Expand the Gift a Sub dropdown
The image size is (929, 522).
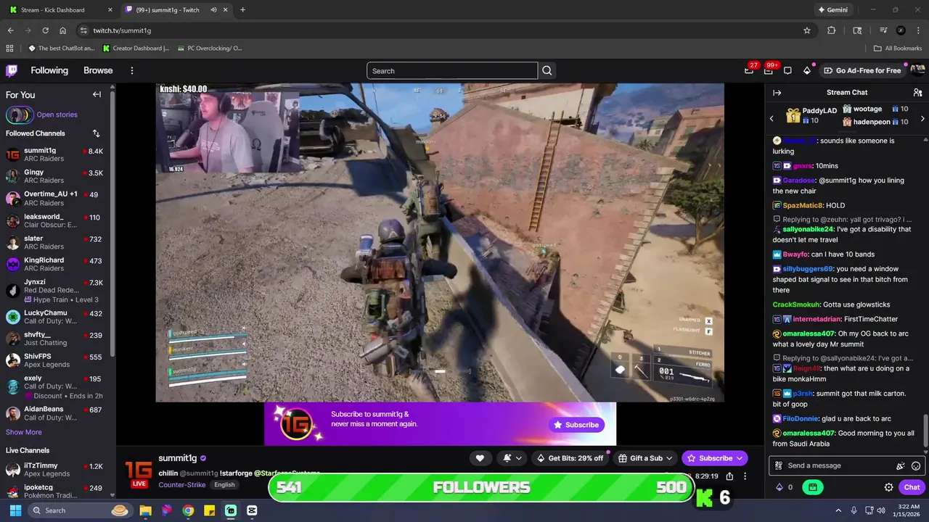point(645,458)
